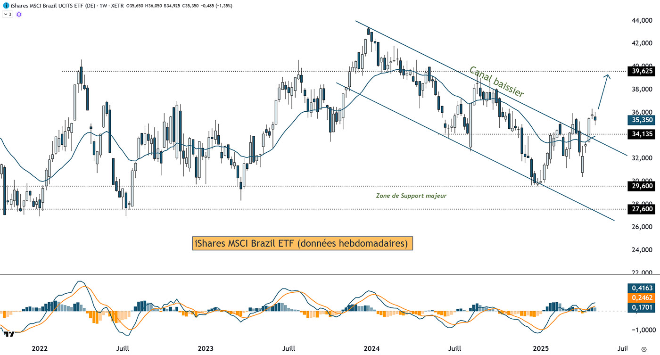Click the 2022 label on time axis
The width and height of the screenshot is (660, 355).
coord(40,349)
